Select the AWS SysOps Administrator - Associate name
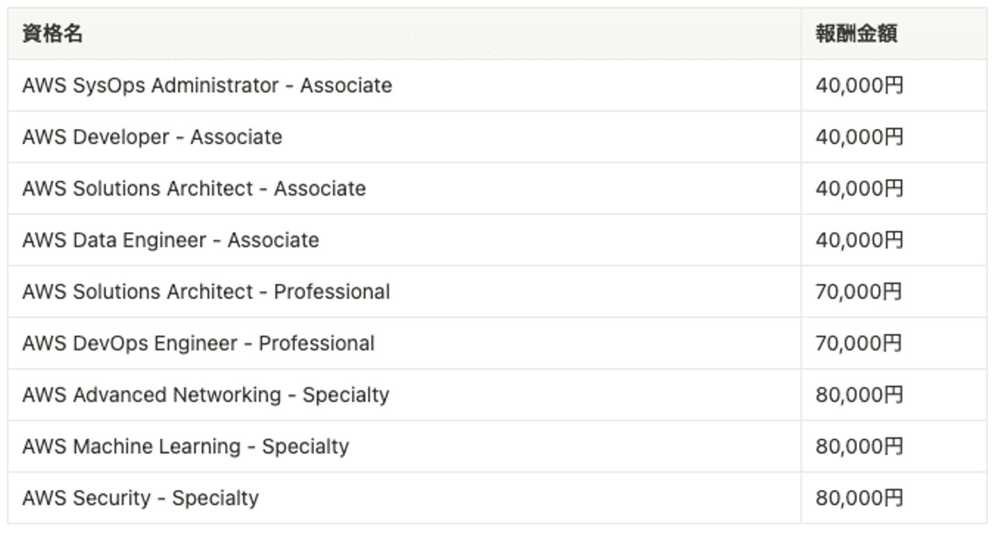 207,85
